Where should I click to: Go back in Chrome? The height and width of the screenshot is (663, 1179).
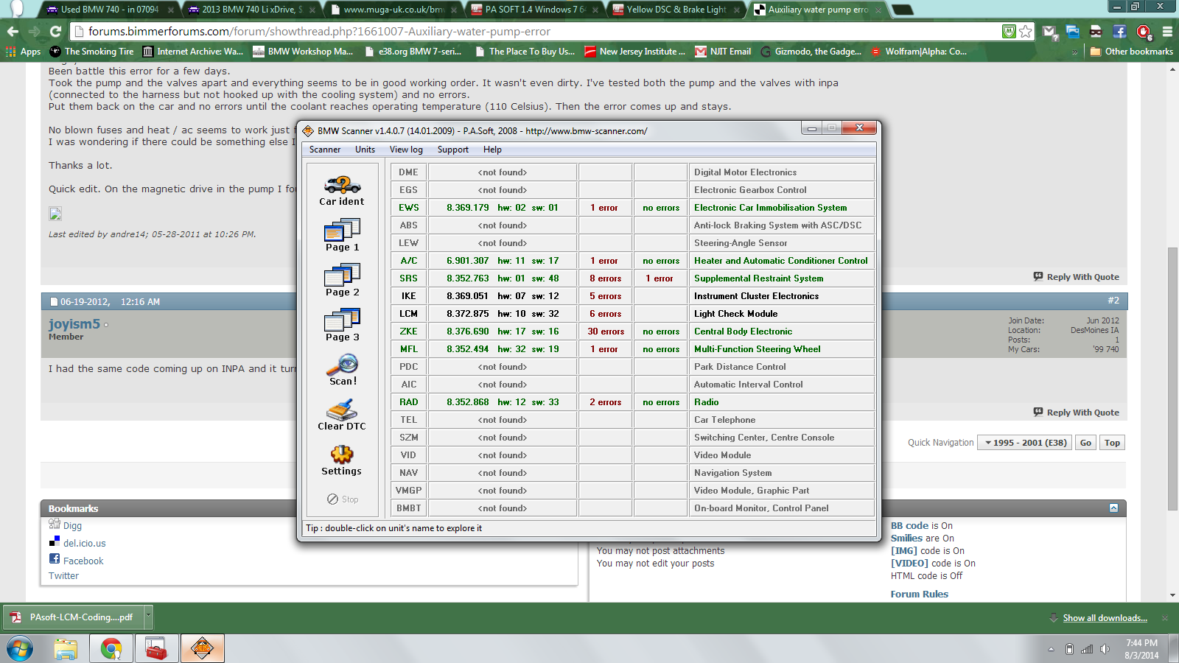13,32
